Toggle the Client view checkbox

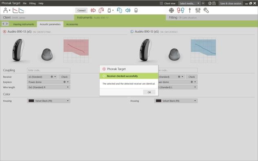click(x=161, y=3)
